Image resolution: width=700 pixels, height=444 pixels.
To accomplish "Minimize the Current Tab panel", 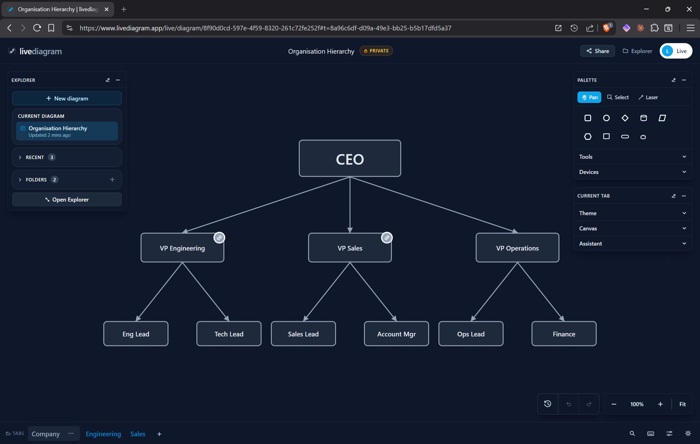I will [x=684, y=196].
